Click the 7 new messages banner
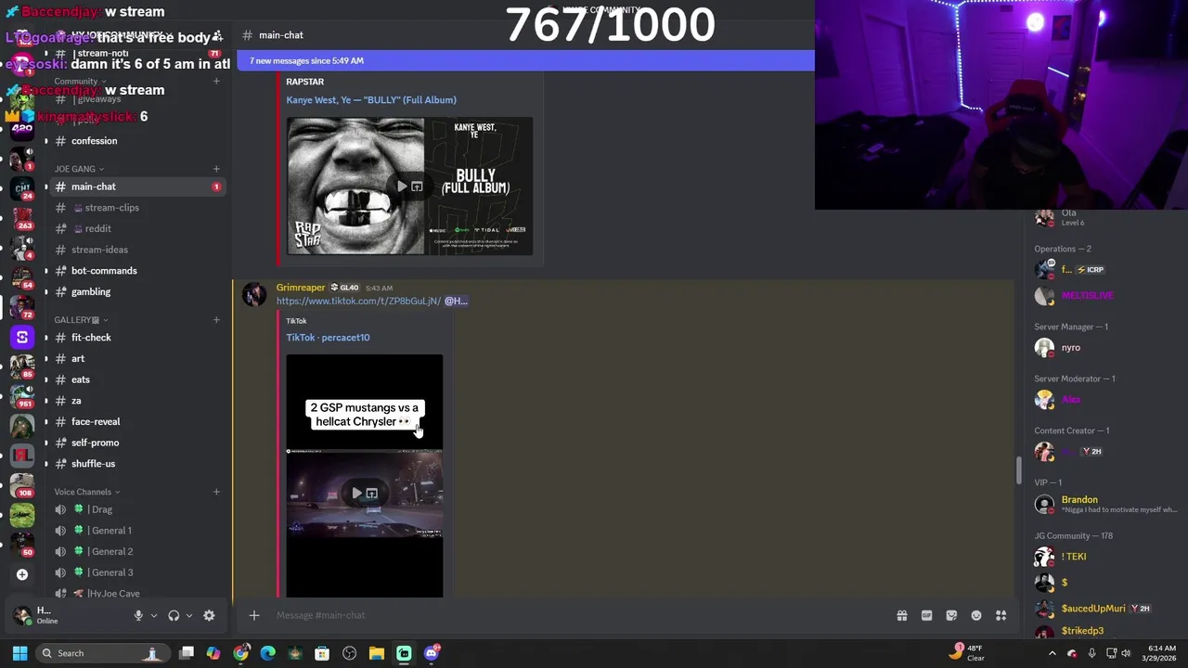This screenshot has height=668, width=1188. point(526,60)
